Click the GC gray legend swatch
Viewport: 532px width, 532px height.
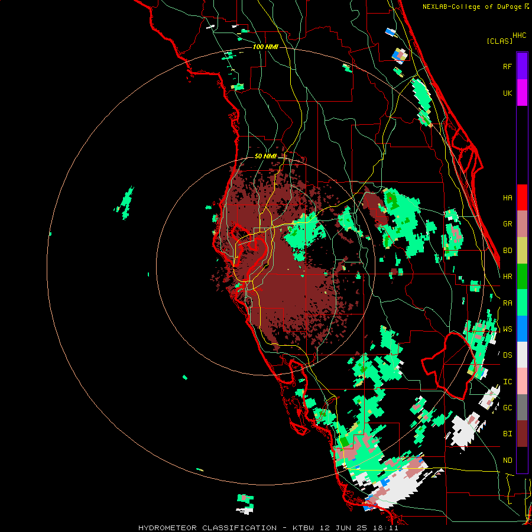click(x=522, y=407)
